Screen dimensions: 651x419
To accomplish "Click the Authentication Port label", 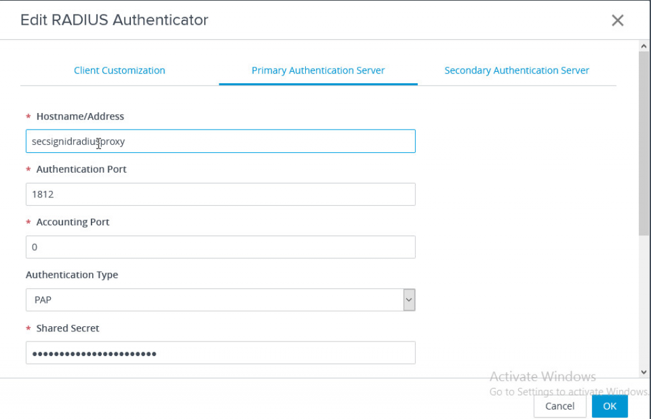I will tap(81, 170).
